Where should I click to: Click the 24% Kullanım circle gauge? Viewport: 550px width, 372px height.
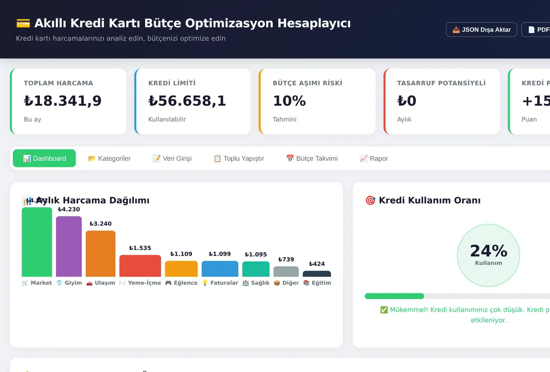pyautogui.click(x=489, y=255)
